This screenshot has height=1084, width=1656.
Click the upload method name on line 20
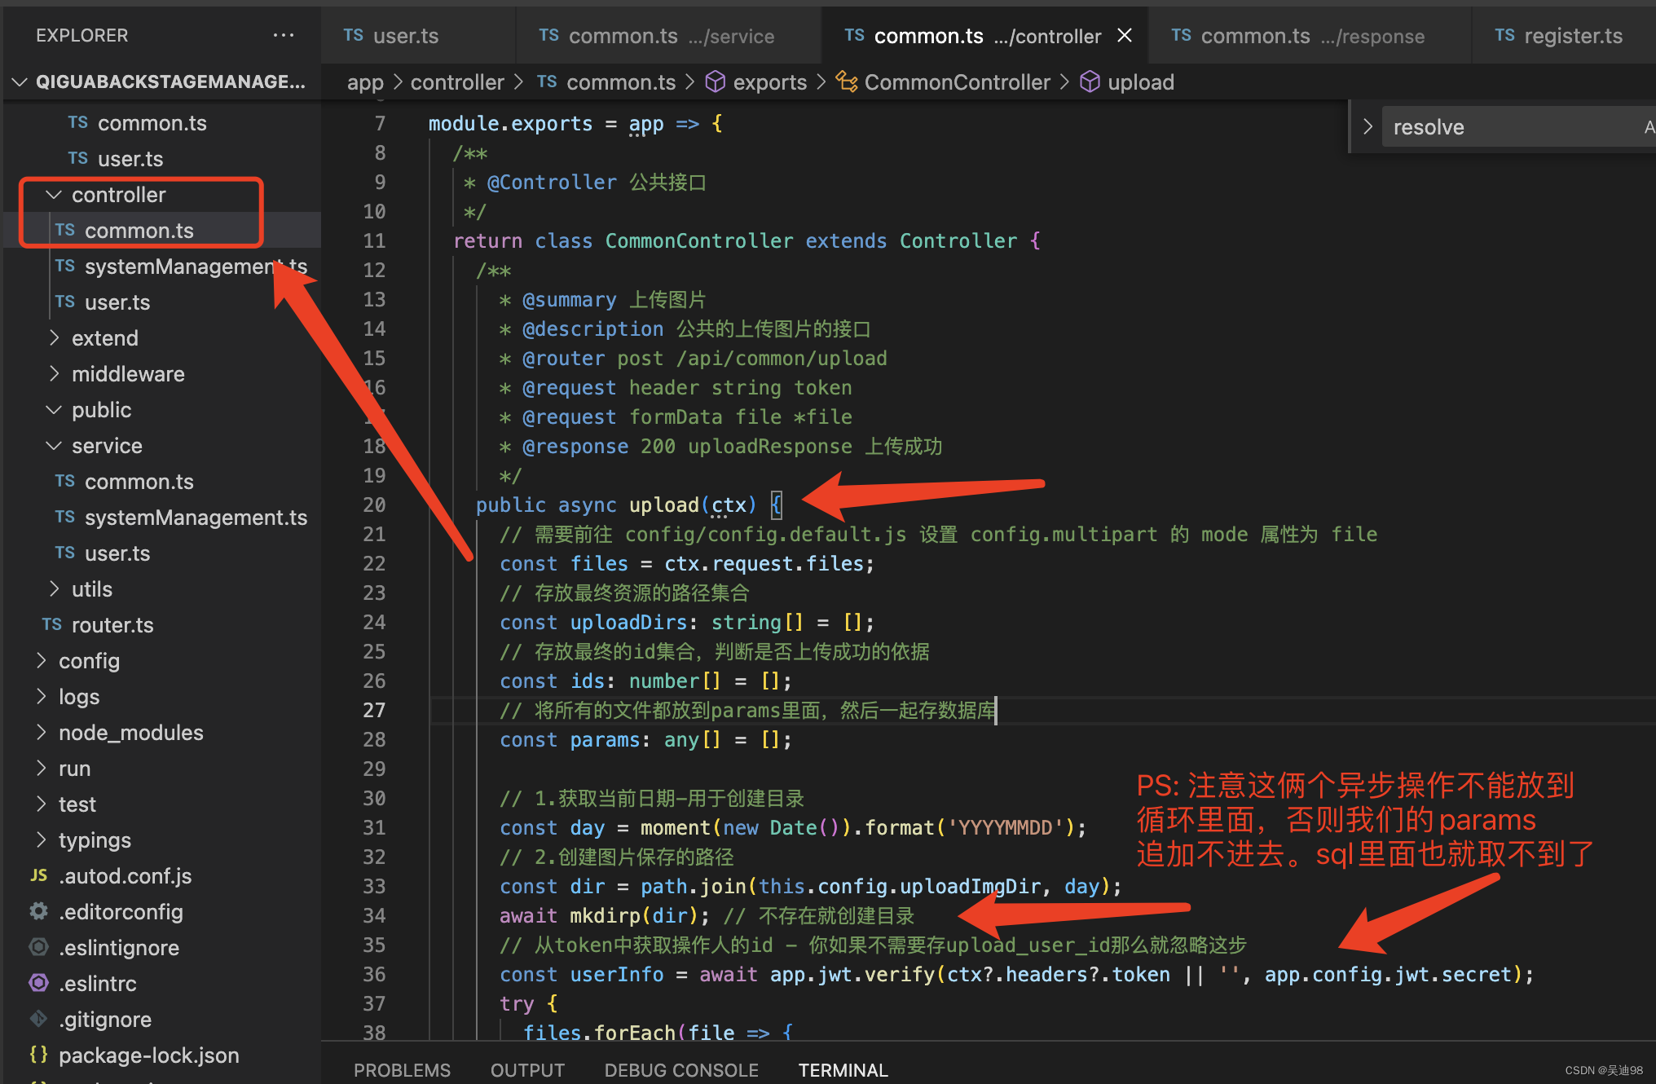tap(663, 505)
